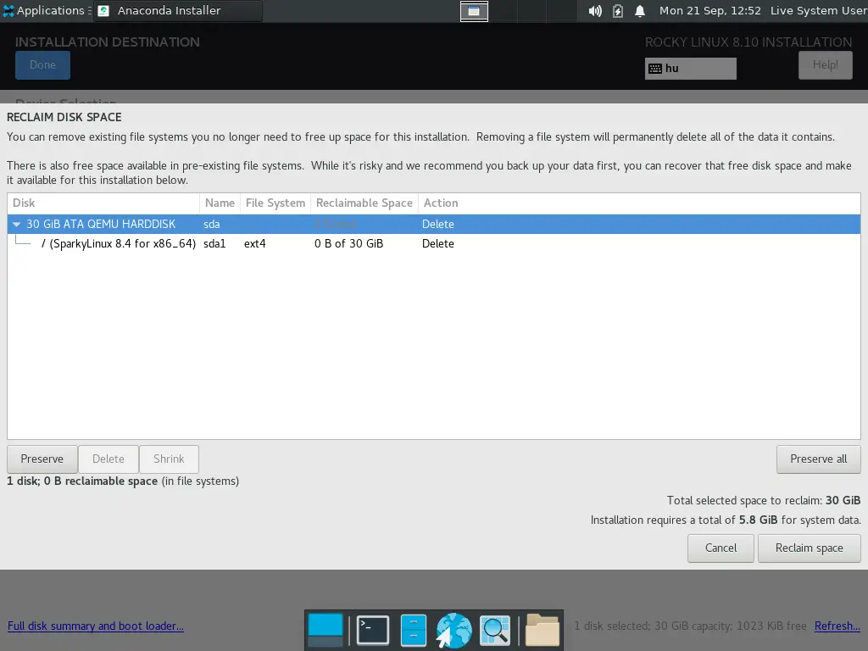The width and height of the screenshot is (868, 651).
Task: Show notifications via bell icon
Action: (x=640, y=11)
